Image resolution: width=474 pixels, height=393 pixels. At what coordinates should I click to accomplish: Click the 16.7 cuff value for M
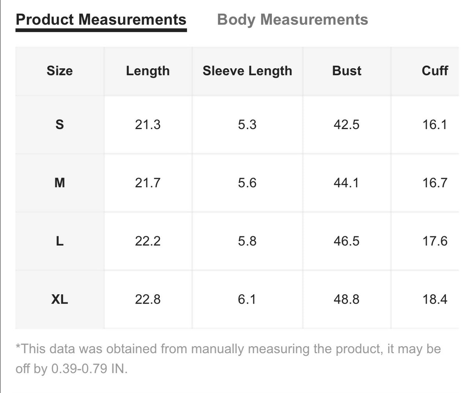pos(435,183)
